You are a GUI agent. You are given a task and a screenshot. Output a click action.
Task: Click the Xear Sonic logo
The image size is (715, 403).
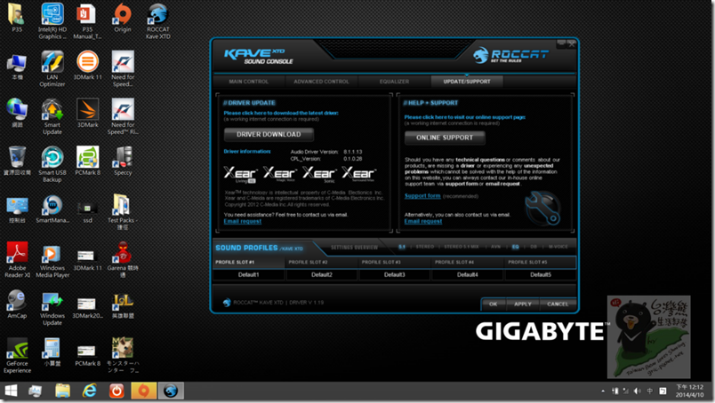coord(319,174)
